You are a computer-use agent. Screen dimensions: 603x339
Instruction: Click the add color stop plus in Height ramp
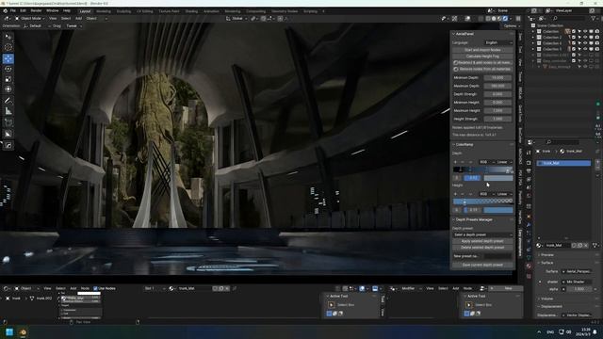pyautogui.click(x=456, y=194)
